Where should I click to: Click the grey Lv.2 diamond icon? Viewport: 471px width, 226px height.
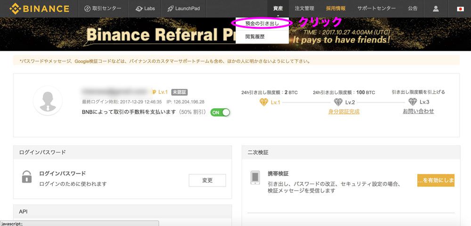[338, 102]
